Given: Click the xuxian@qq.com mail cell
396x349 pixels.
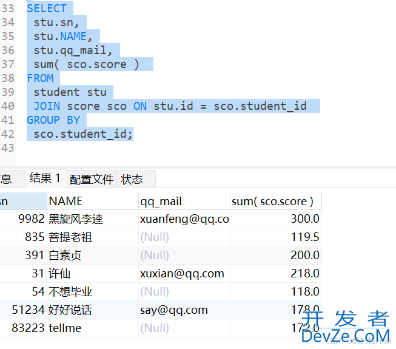Looking at the screenshot, I should pos(184,274).
